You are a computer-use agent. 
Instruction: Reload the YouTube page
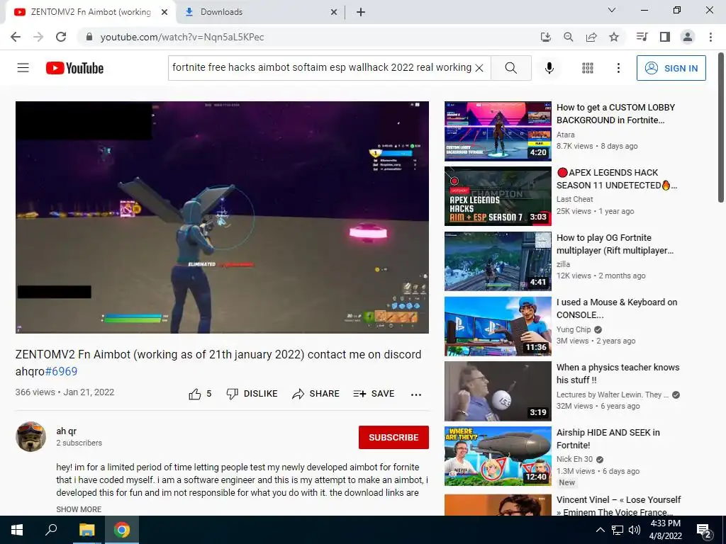[61, 37]
